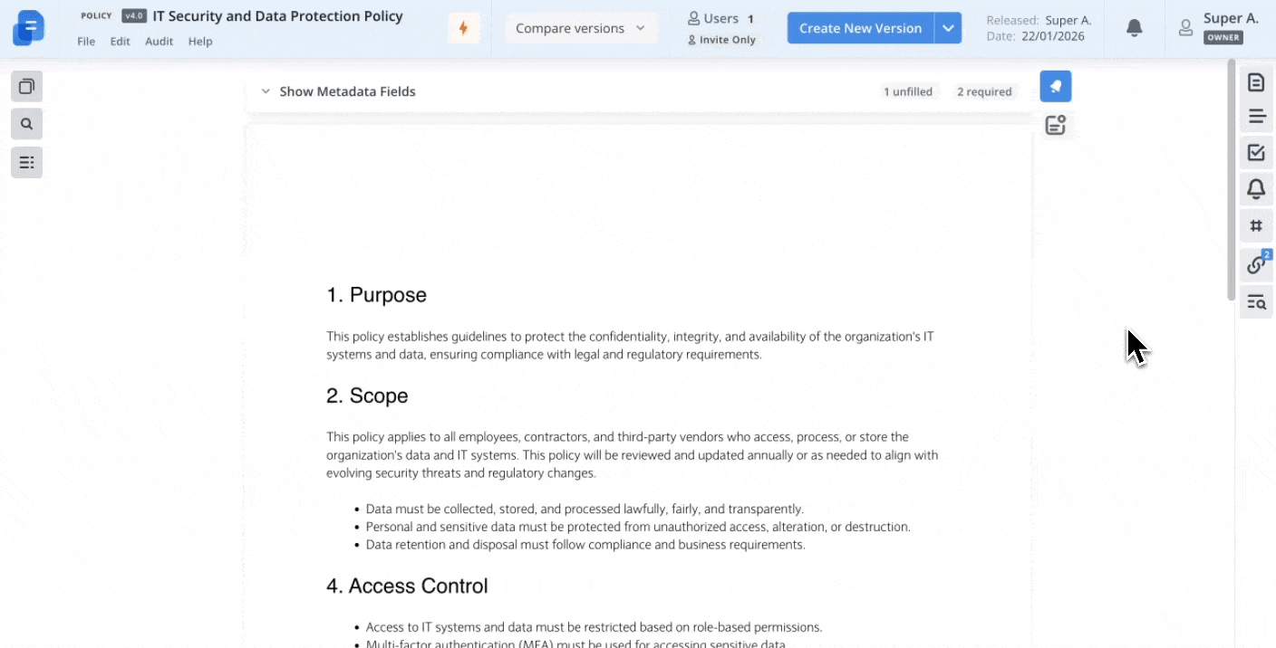The width and height of the screenshot is (1276, 648).
Task: Open the search tool in left sidebar
Action: click(27, 124)
